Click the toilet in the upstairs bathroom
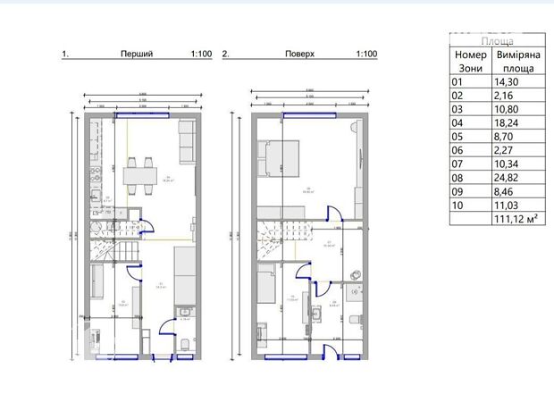The height and width of the screenshot is (411, 554). coord(356,320)
